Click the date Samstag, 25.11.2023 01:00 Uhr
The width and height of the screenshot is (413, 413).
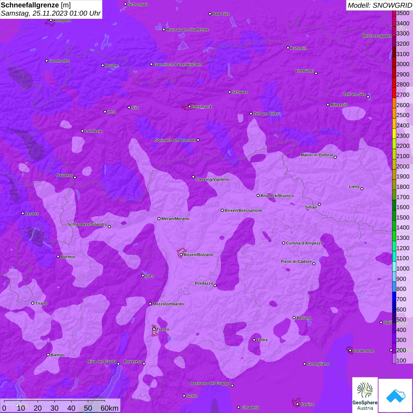pyautogui.click(x=51, y=14)
